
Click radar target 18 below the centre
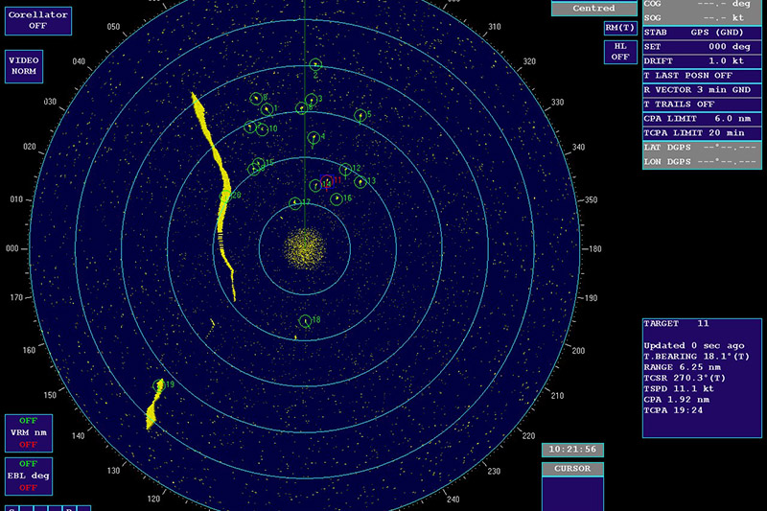pyautogui.click(x=306, y=321)
